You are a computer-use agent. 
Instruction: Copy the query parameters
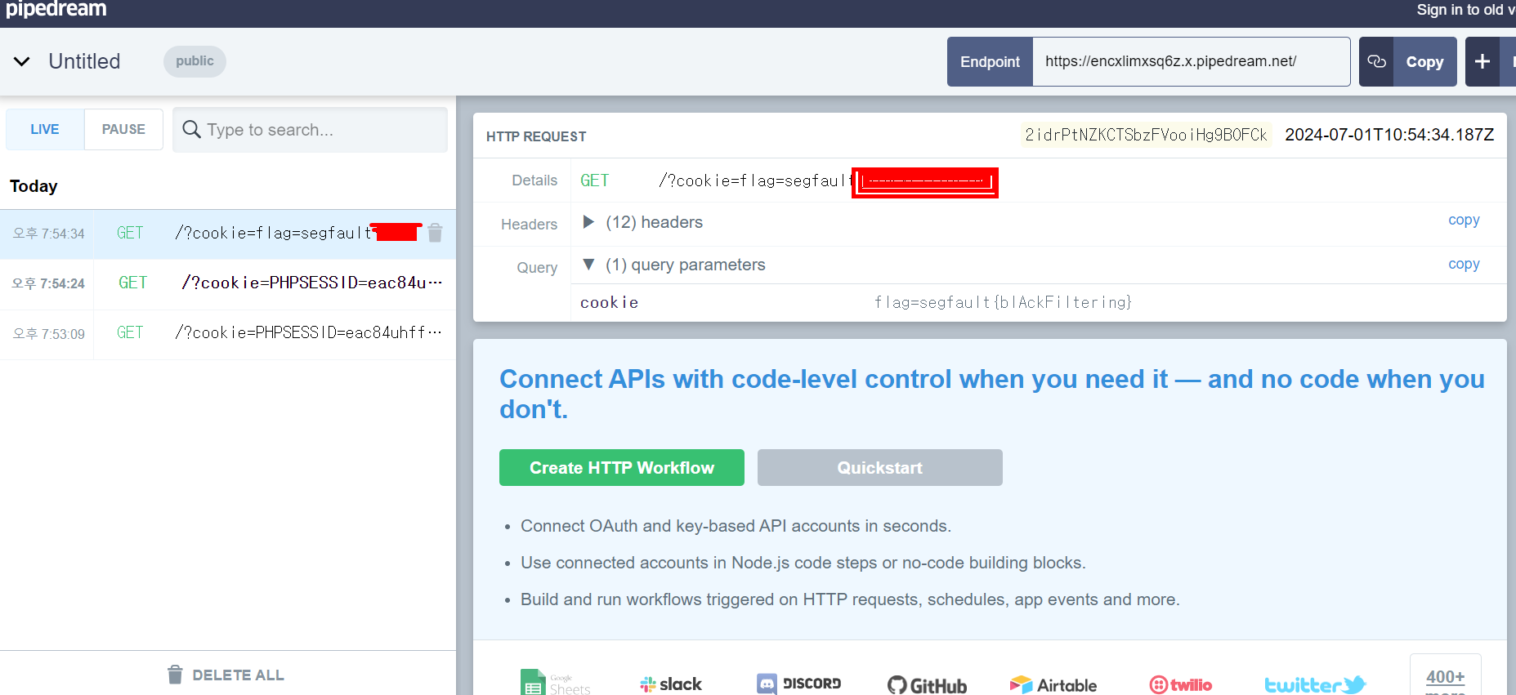click(1464, 264)
